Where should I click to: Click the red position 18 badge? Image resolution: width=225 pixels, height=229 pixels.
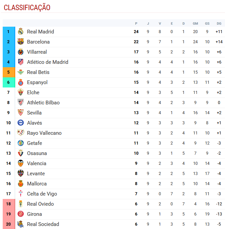point(8,204)
